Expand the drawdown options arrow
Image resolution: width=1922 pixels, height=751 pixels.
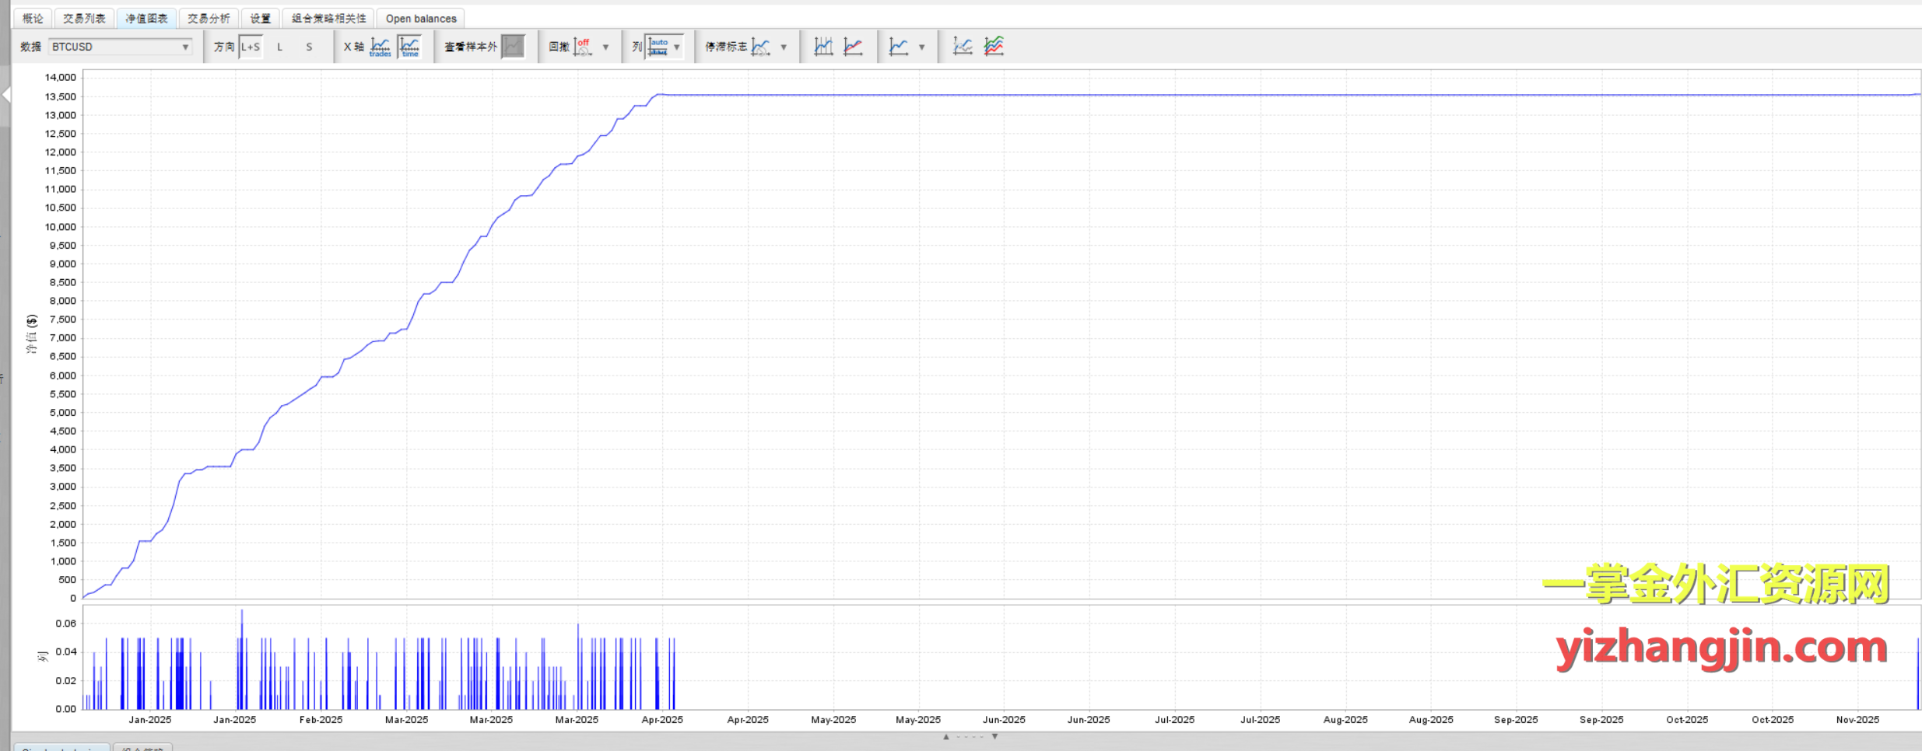pos(605,47)
